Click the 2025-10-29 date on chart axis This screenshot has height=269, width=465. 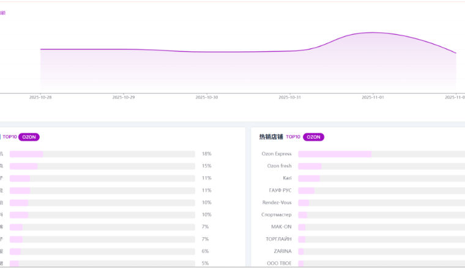(124, 97)
